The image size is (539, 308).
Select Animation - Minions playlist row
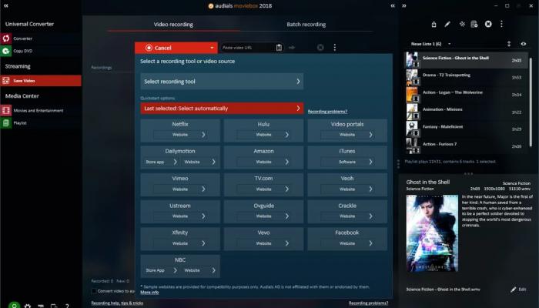point(467,112)
